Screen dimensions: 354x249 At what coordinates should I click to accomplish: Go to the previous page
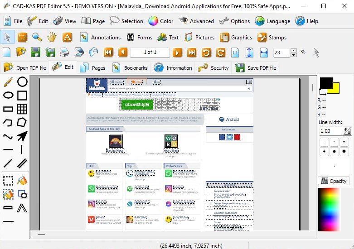122,53
